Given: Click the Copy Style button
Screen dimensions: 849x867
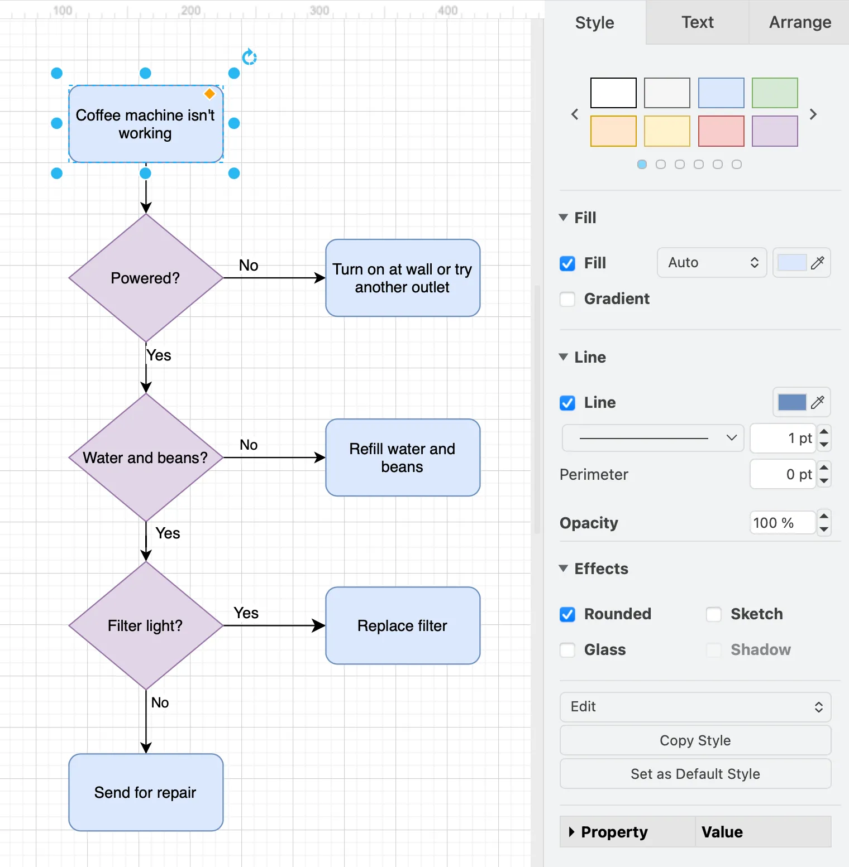Looking at the screenshot, I should click(x=695, y=740).
